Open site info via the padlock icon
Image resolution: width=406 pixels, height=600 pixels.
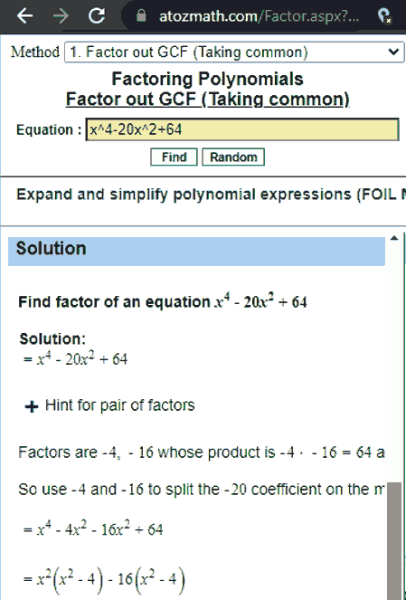(141, 16)
